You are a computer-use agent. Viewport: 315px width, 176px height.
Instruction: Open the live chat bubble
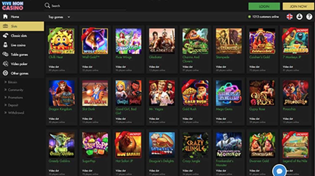pyautogui.click(x=279, y=171)
